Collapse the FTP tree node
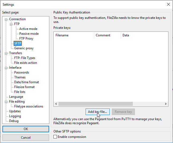The height and width of the screenshot is (143, 173). tap(11, 24)
